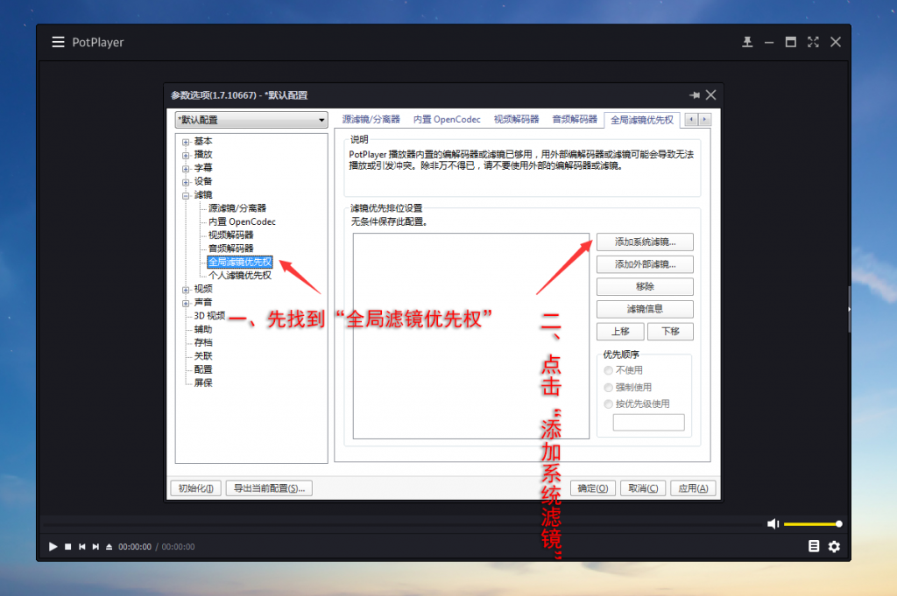
Task: Select 屏保 in the tree
Action: pyautogui.click(x=203, y=382)
